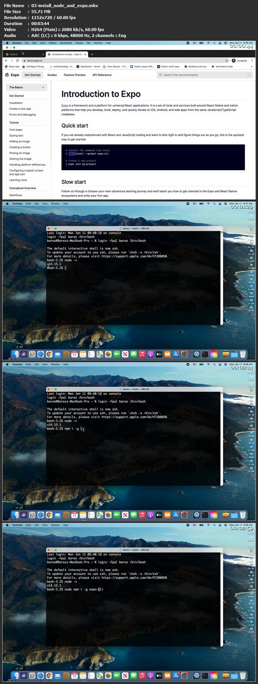
Task: Open the First steps tutorial link
Action: click(x=16, y=130)
